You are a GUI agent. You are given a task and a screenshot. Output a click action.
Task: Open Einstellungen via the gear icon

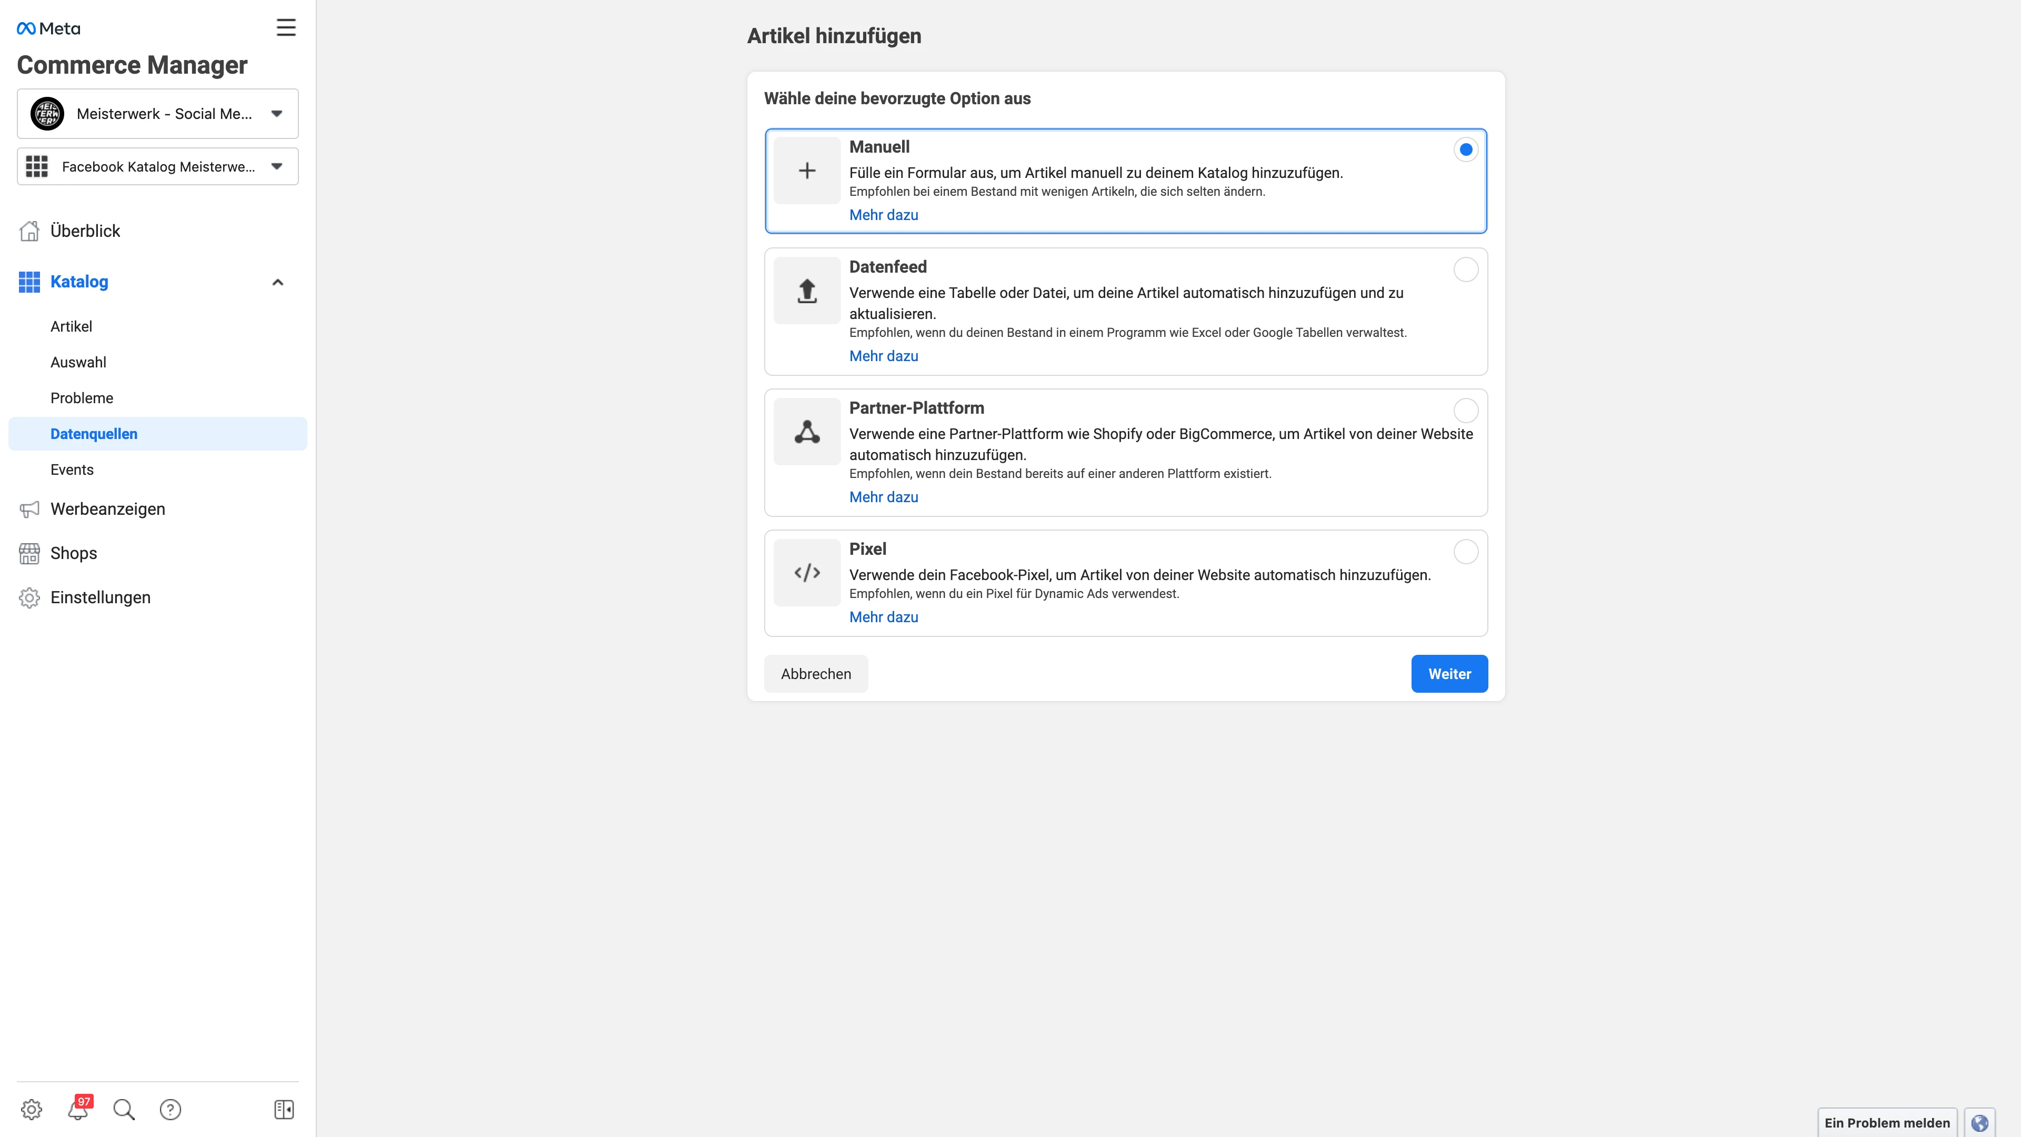(x=30, y=597)
